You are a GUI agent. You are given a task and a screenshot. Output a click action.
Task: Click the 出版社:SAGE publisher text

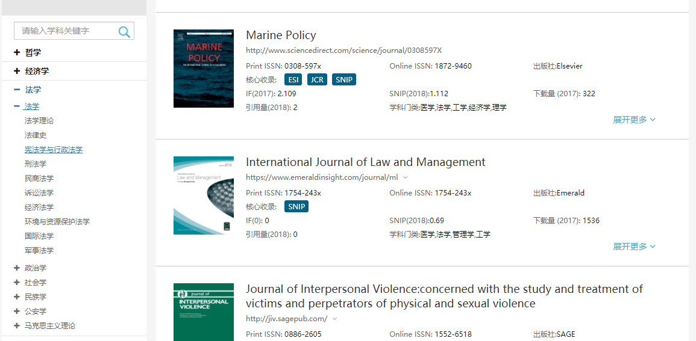pos(554,334)
